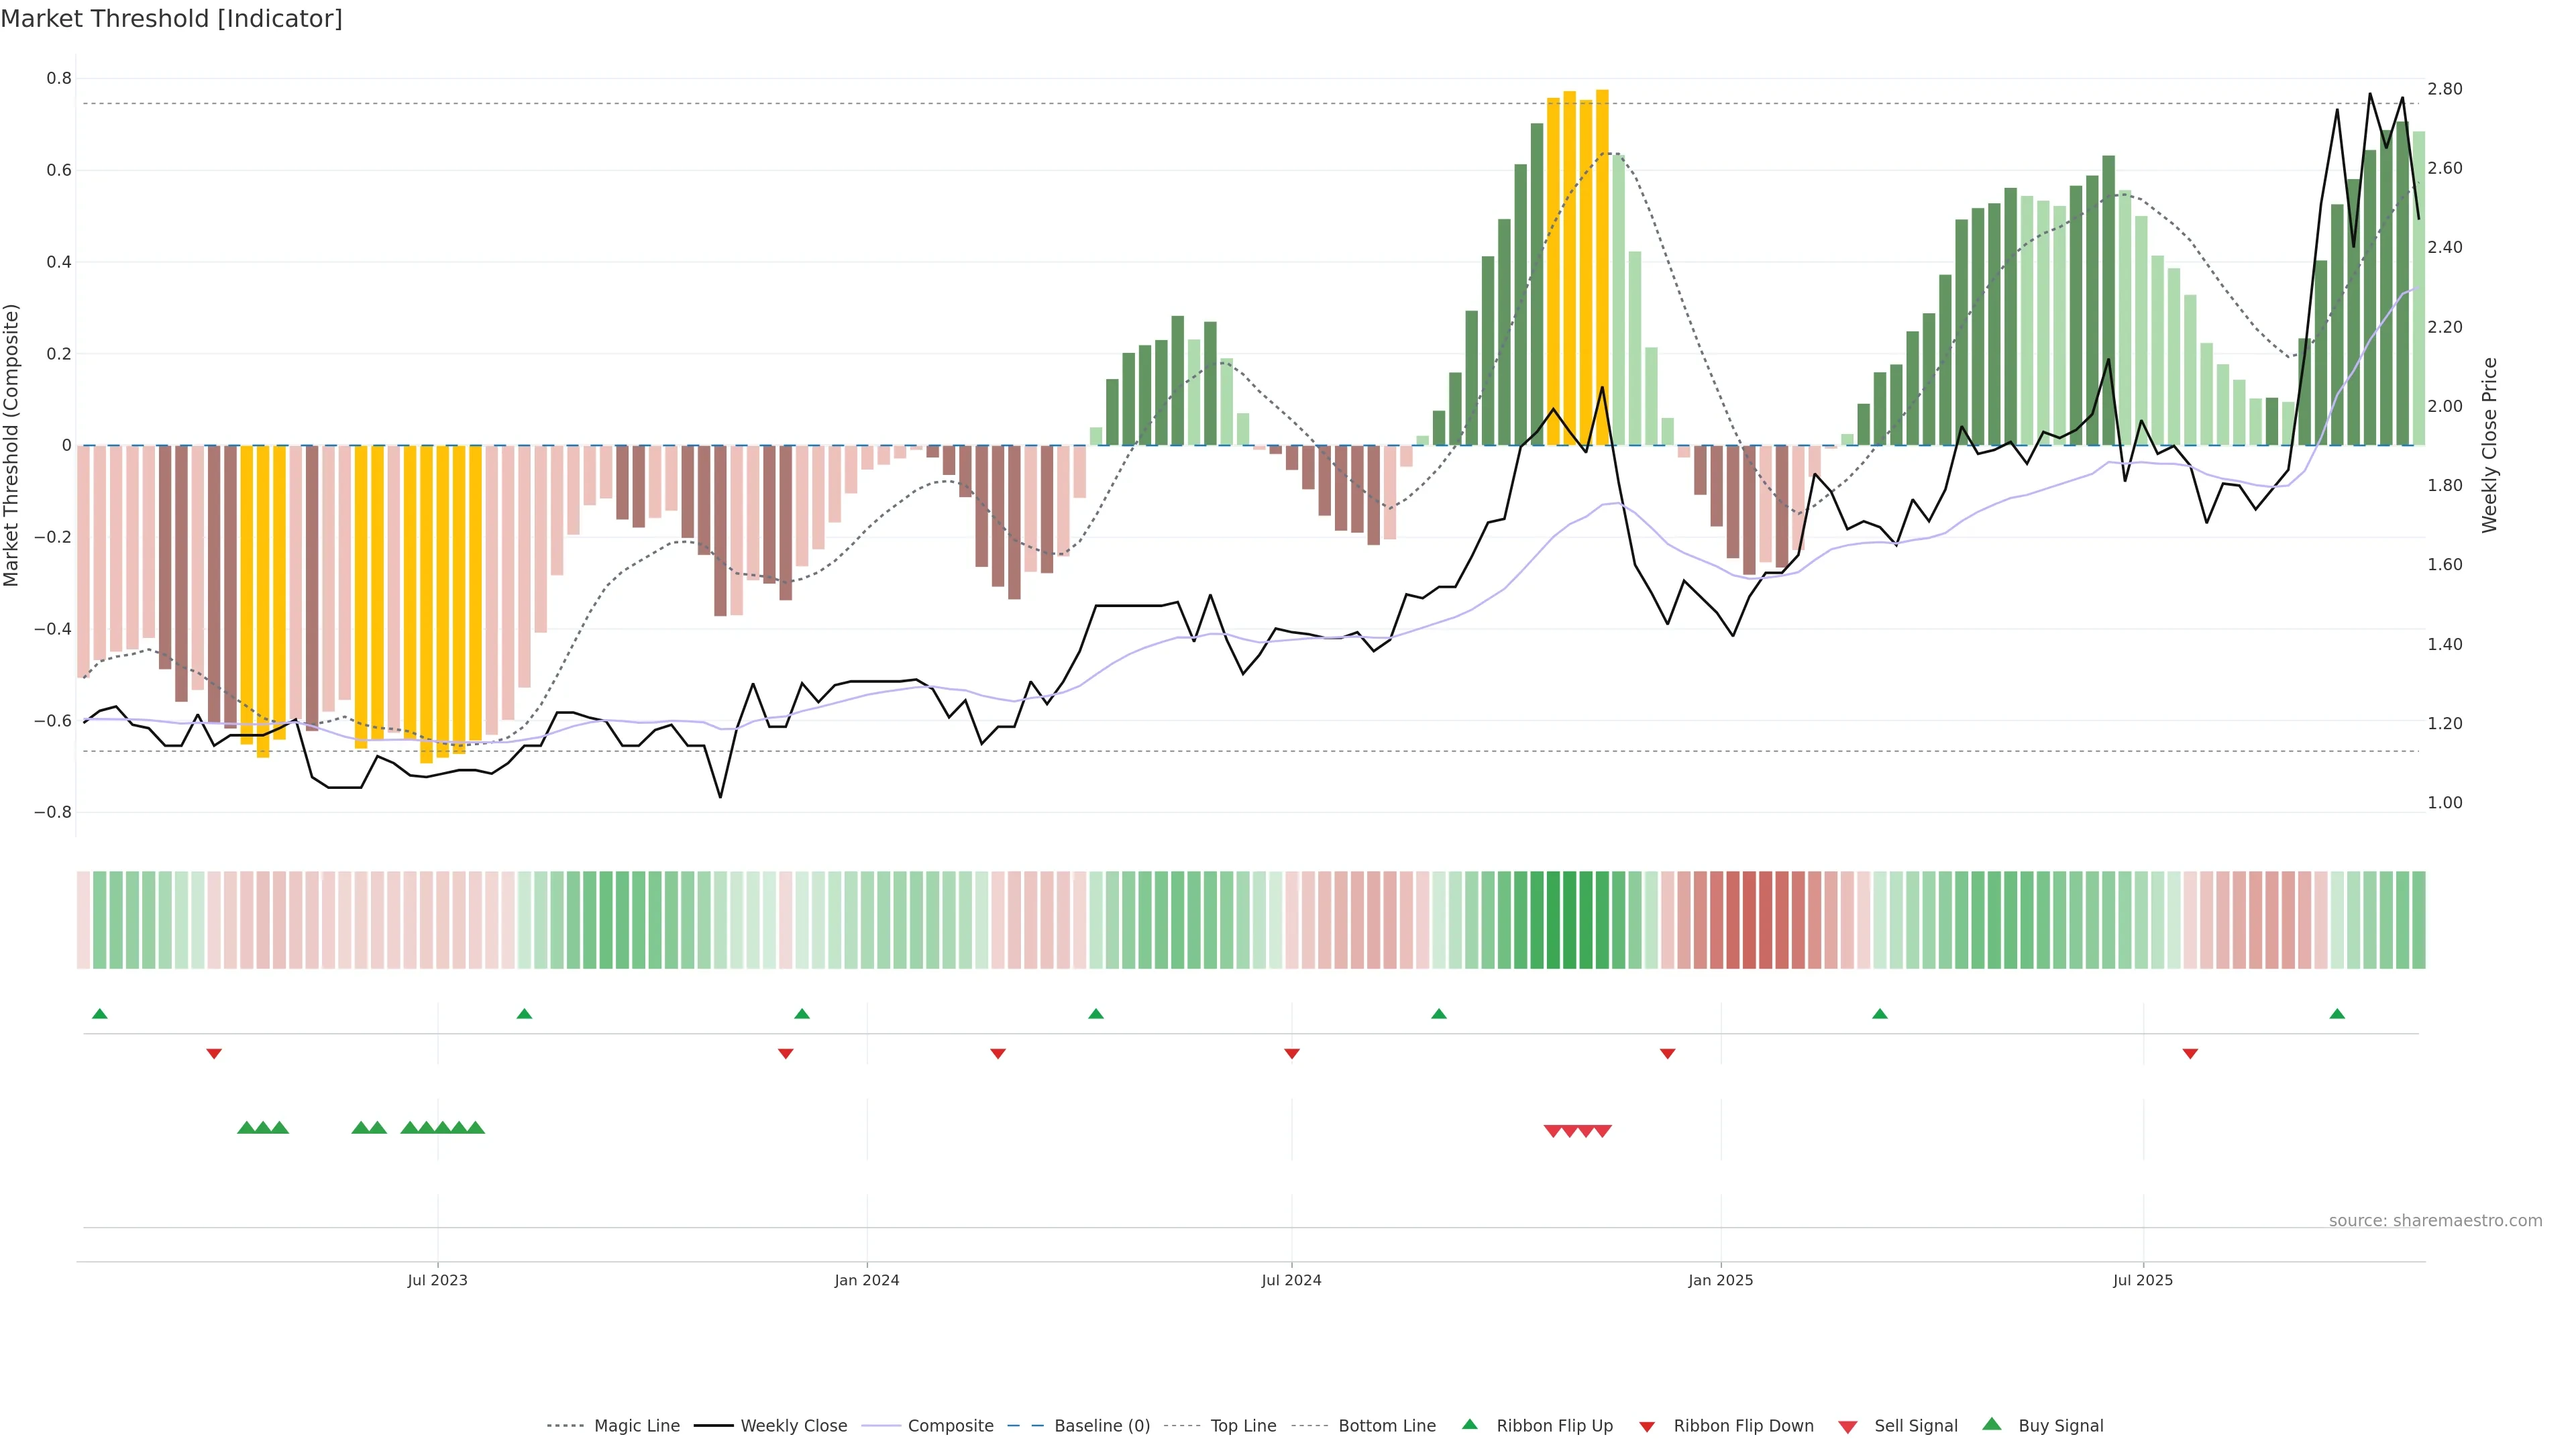
Task: Click the Jul 2023 x-axis label
Action: 437,1280
